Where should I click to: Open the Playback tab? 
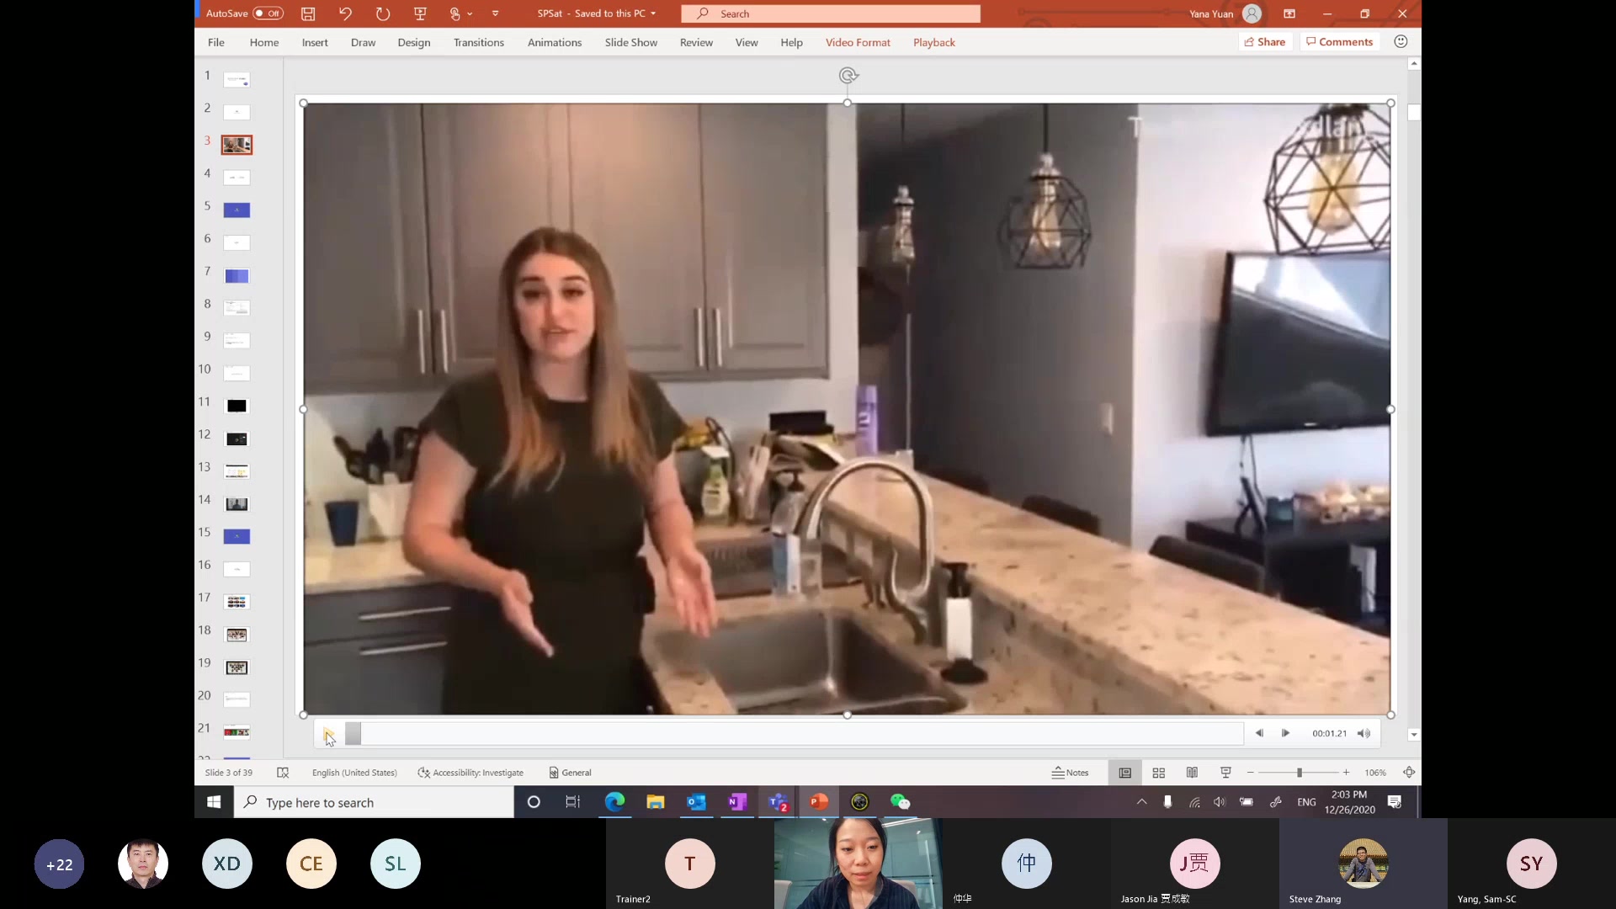click(x=934, y=42)
